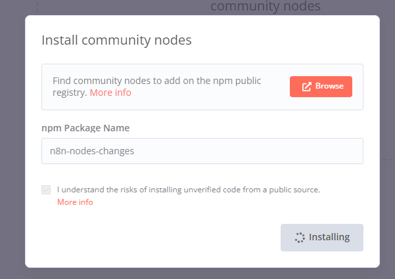
Task: Click the Installing button
Action: click(x=321, y=238)
